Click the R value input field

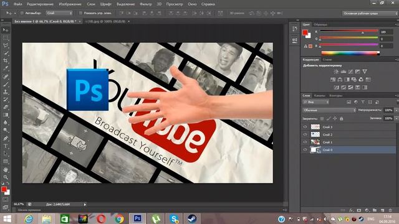tap(387, 32)
